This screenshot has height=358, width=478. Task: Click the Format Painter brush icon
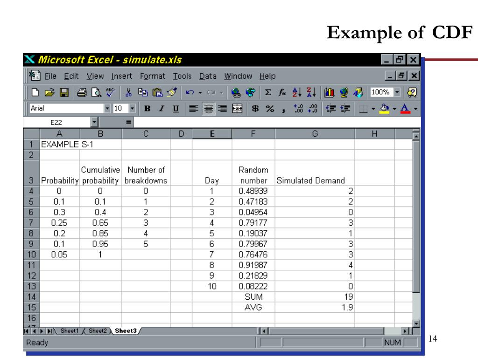171,92
